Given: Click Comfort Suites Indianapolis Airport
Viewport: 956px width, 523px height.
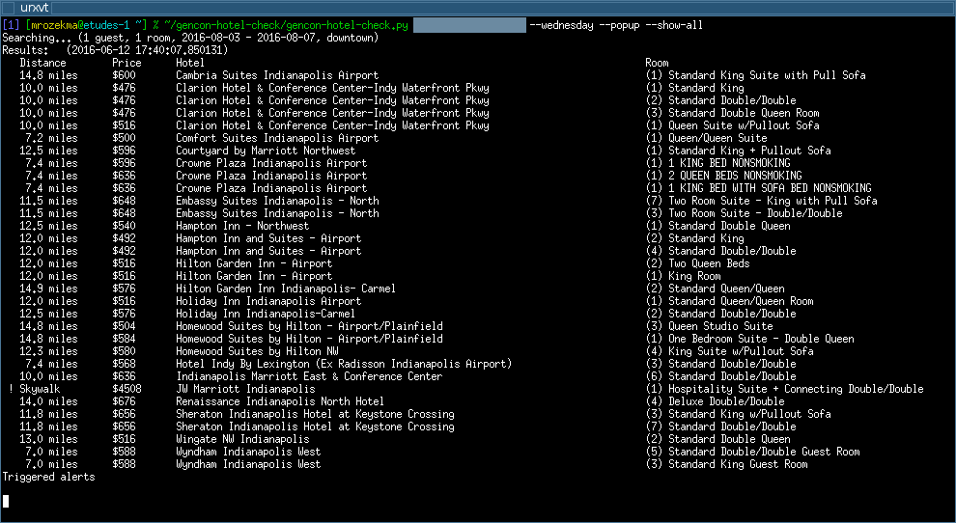Looking at the screenshot, I should [277, 138].
